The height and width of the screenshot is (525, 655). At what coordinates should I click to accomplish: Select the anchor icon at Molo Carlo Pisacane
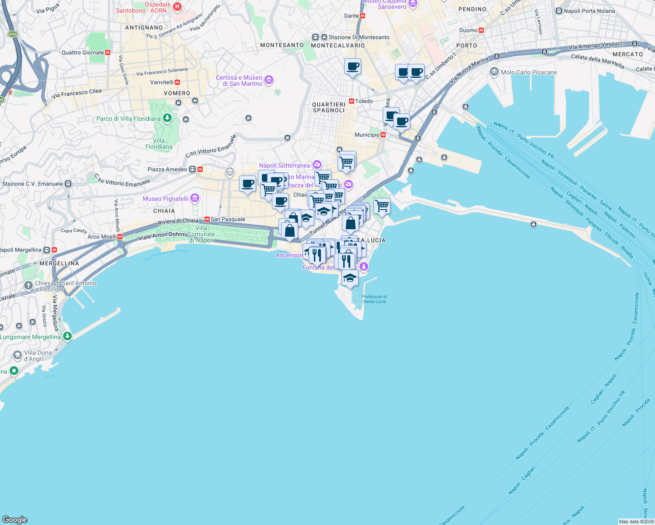tap(494, 72)
